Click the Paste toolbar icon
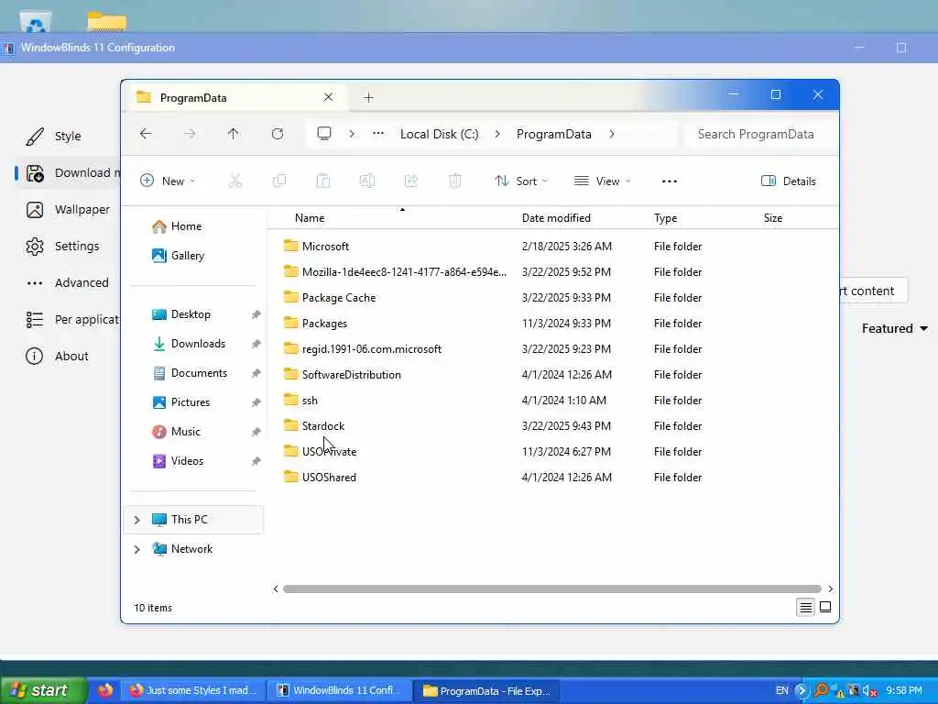938x704 pixels. [x=323, y=181]
